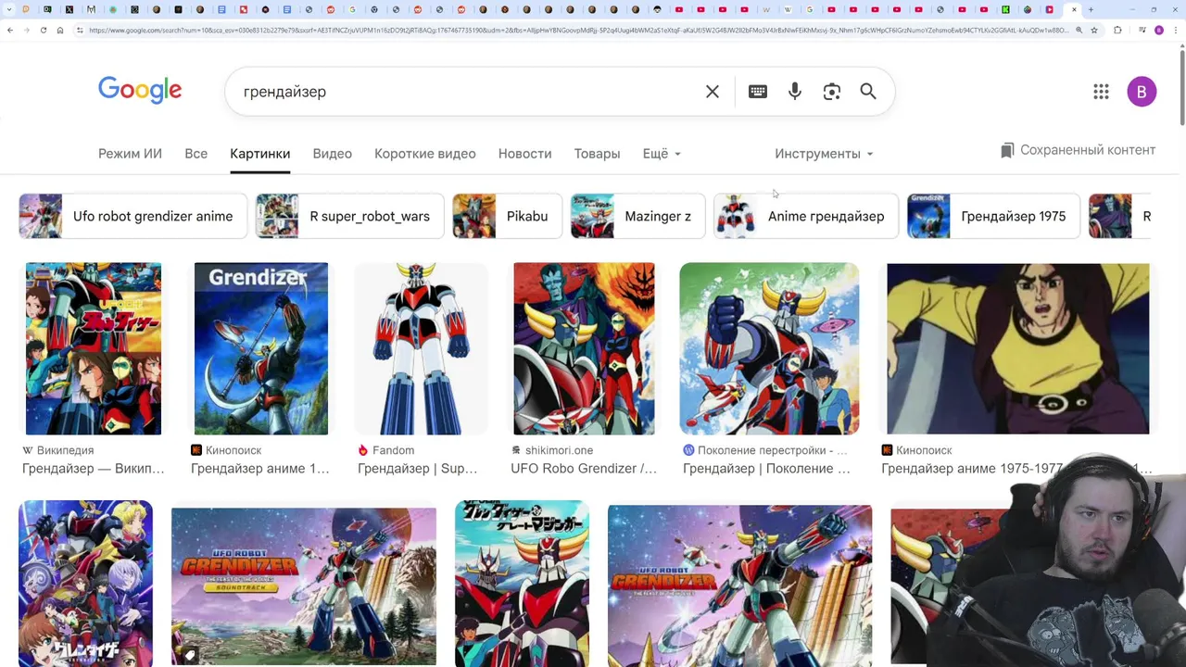The height and width of the screenshot is (667, 1186).
Task: Filter by Грендайзер 1975 chip
Action: pos(993,216)
